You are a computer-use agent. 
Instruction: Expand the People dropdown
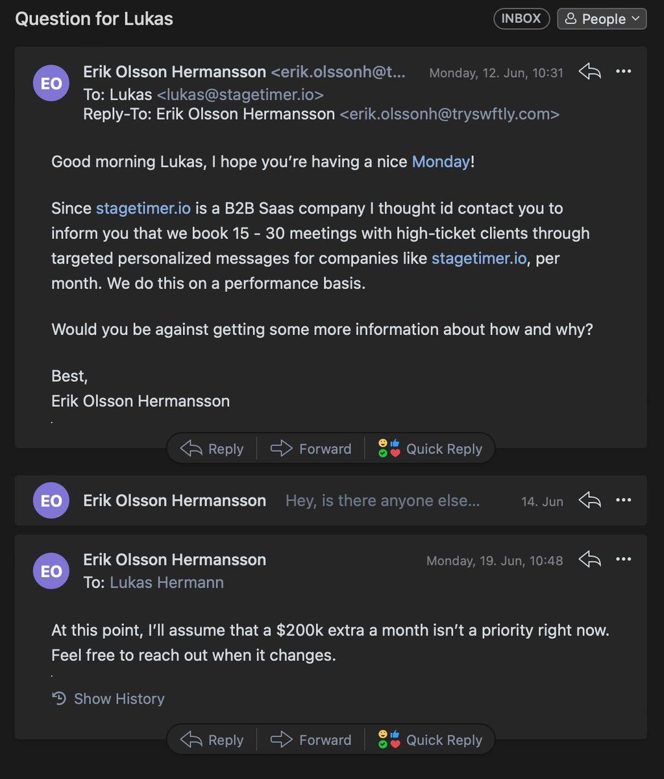click(602, 19)
